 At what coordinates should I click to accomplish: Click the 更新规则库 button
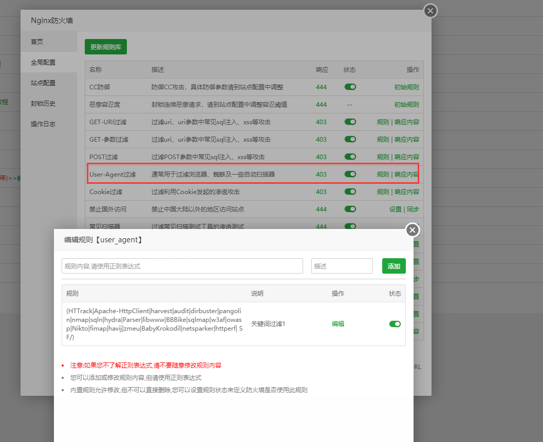pyautogui.click(x=106, y=47)
